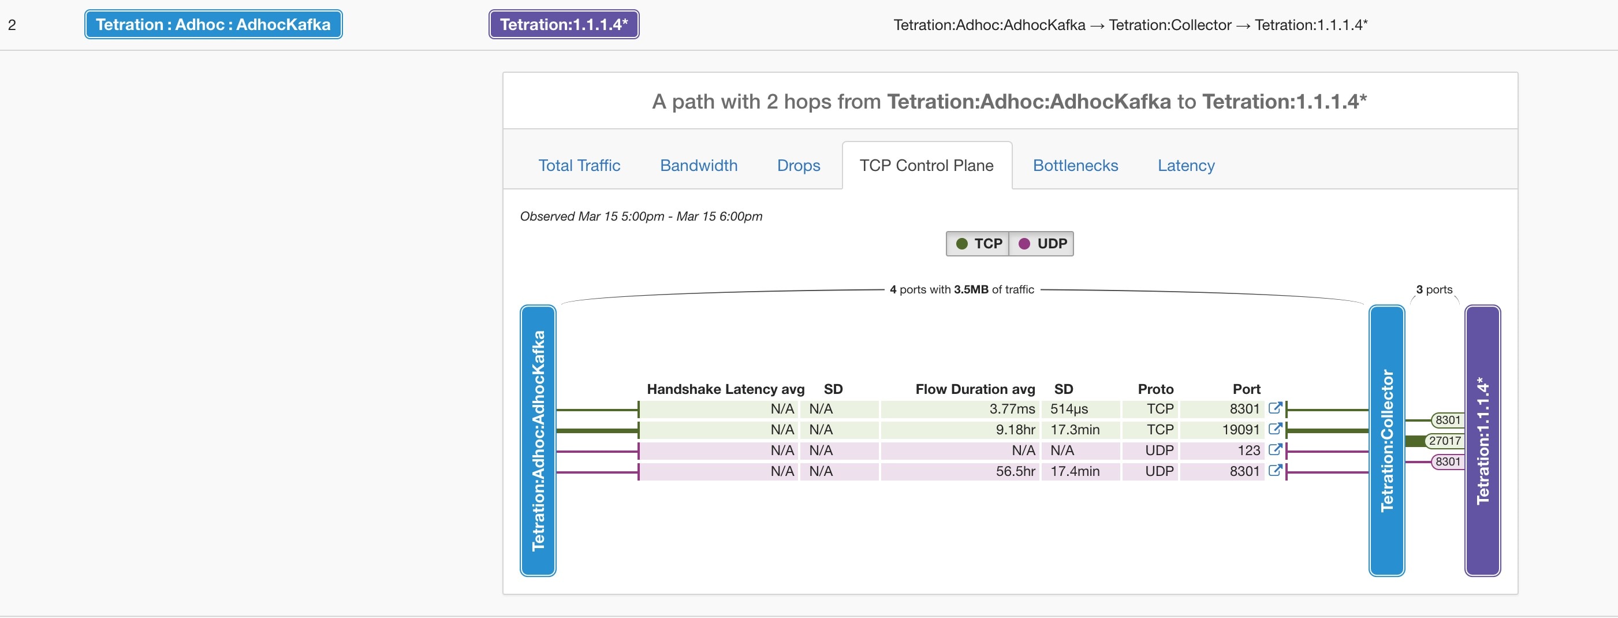Open external link for UDP port 123
This screenshot has height=618, width=1618.
(1274, 450)
